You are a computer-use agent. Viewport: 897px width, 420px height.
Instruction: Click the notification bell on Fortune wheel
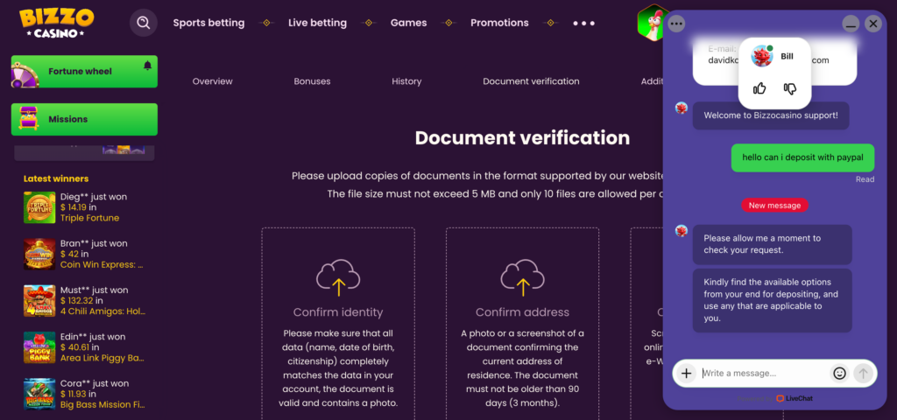click(x=147, y=66)
